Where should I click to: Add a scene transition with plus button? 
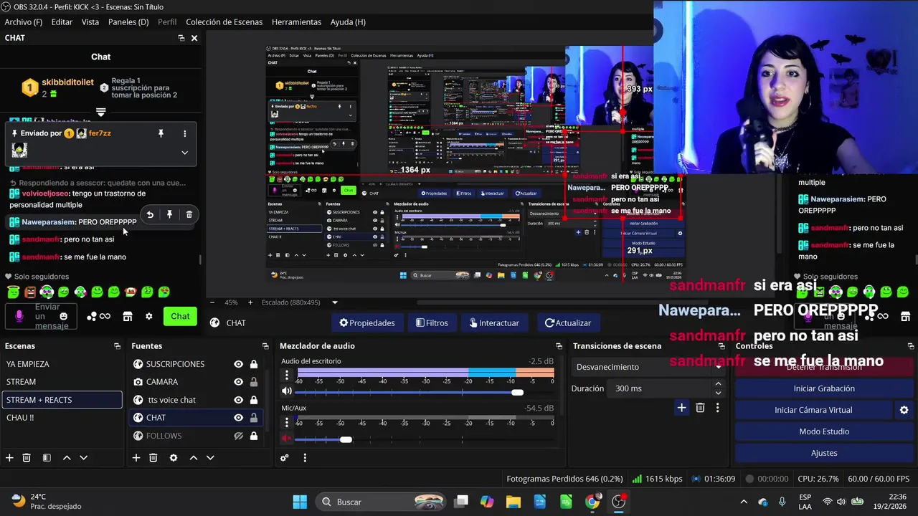(x=681, y=408)
